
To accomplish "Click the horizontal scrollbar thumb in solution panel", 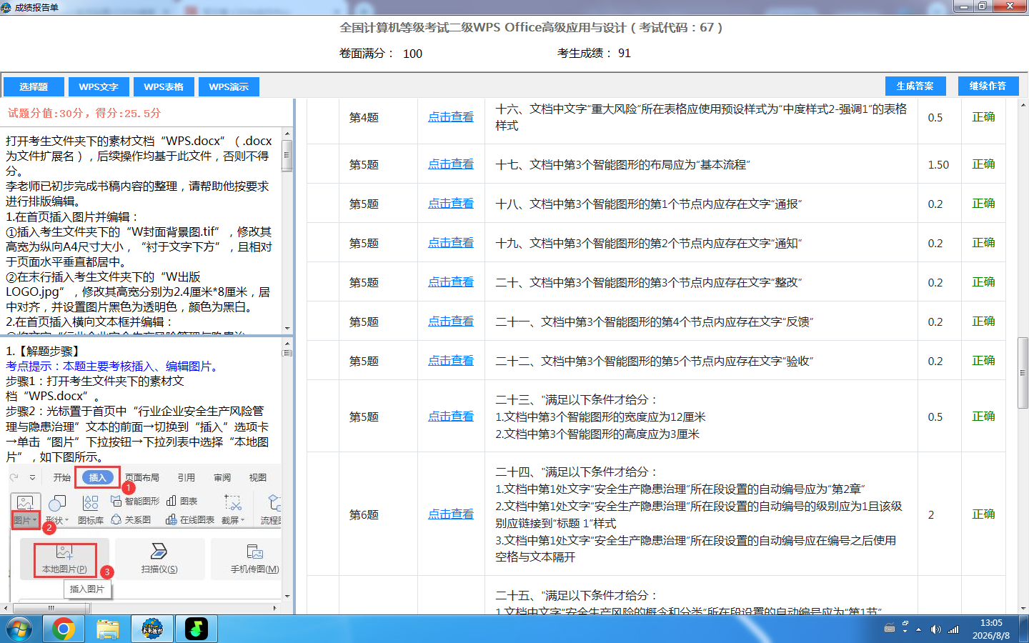I will tap(51, 608).
